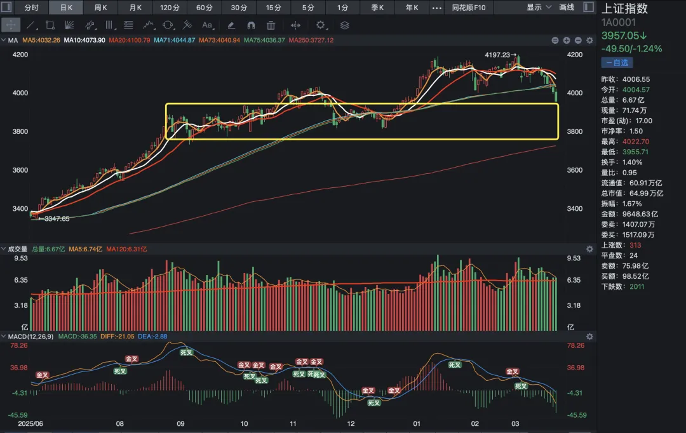Screen dimensions: 686x433
Task: Click the minus zoom icon above chart
Action: tap(578, 40)
